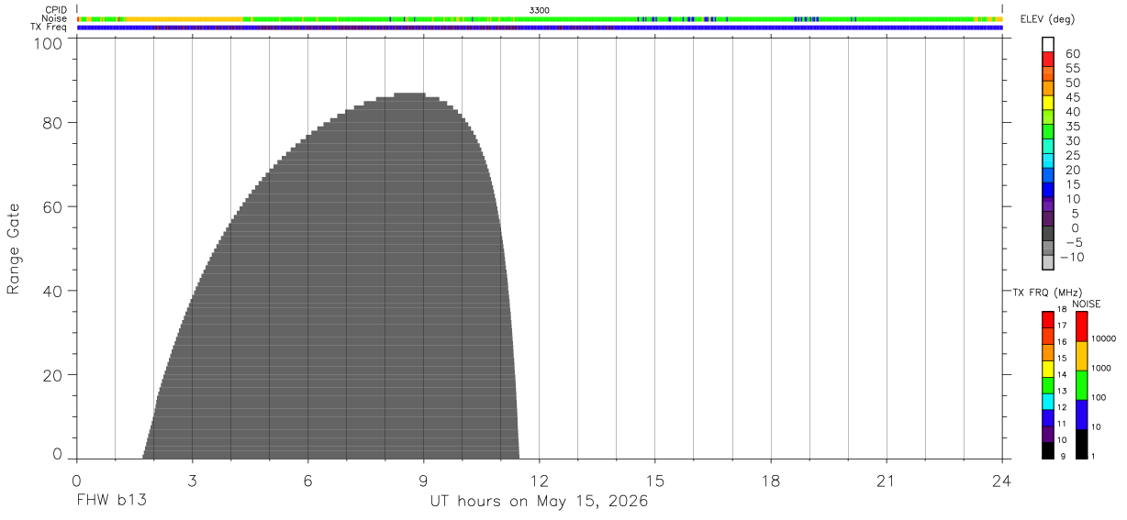Click the TX Freq color strip above the plot
The height and width of the screenshot is (520, 1127).
coord(540,28)
